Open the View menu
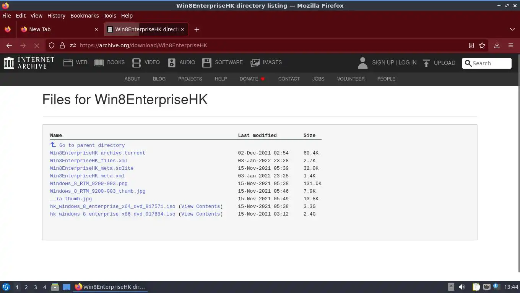The height and width of the screenshot is (293, 520). point(36,16)
